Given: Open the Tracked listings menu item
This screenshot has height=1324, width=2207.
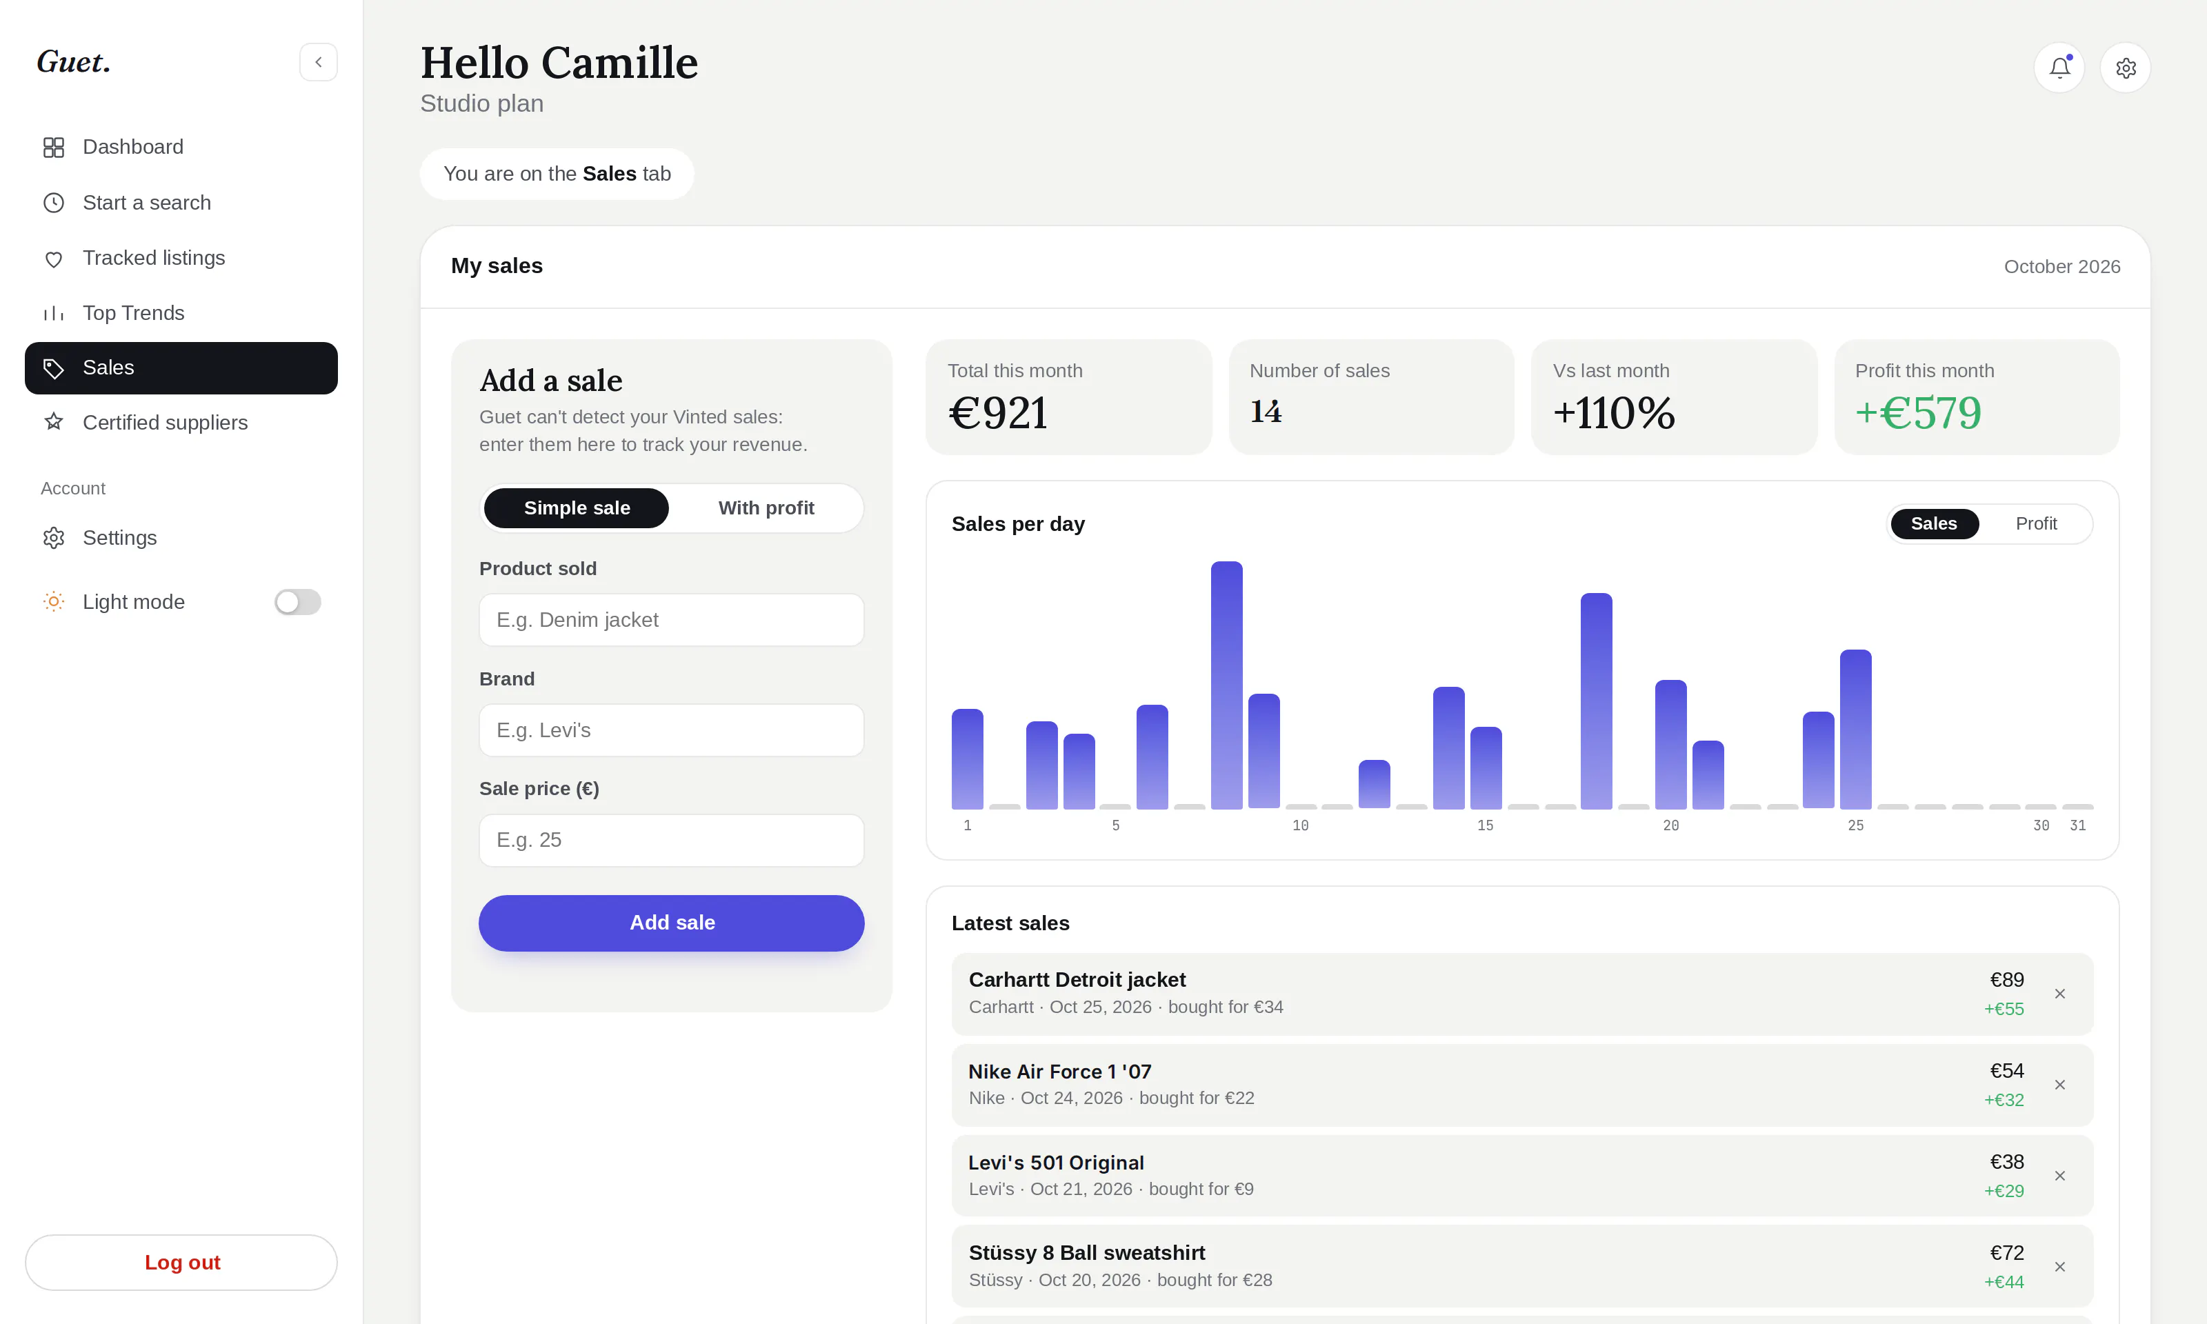Looking at the screenshot, I should (181, 258).
